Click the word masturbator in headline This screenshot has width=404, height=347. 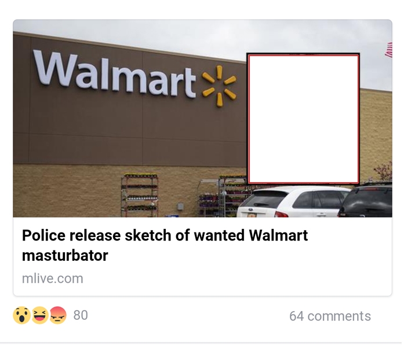(x=65, y=256)
